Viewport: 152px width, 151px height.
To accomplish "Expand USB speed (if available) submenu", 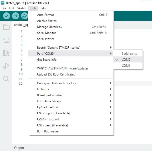I will point(71,125).
